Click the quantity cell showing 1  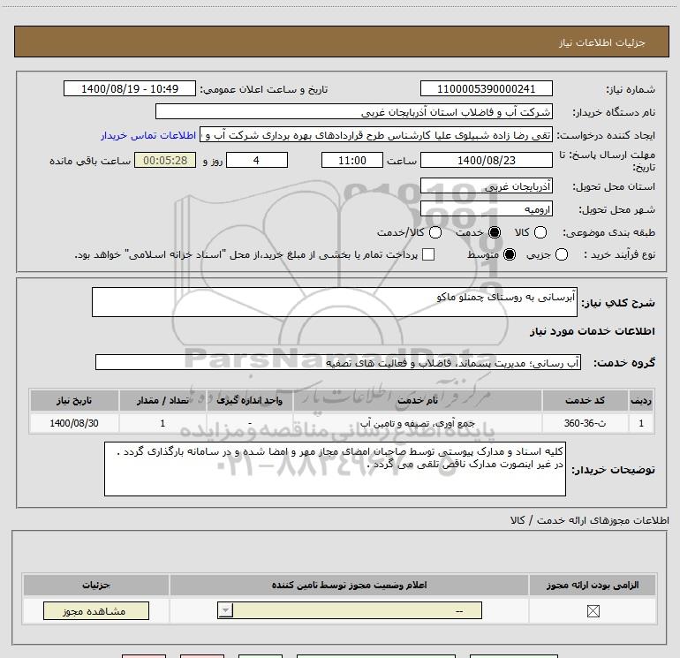pyautogui.click(x=162, y=423)
